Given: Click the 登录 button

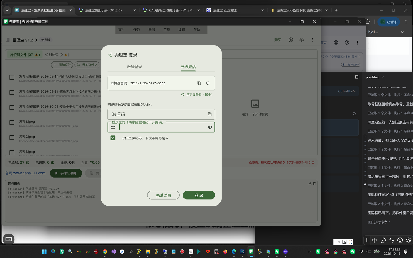Looking at the screenshot, I should pos(199,195).
